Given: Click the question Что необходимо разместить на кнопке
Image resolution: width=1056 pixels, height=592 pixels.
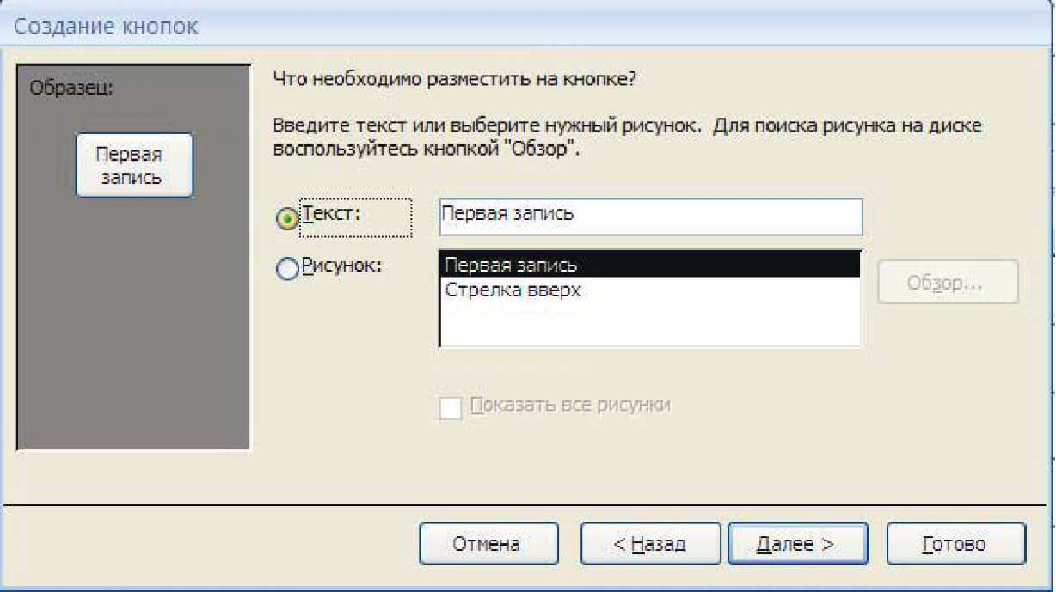Looking at the screenshot, I should tap(454, 79).
